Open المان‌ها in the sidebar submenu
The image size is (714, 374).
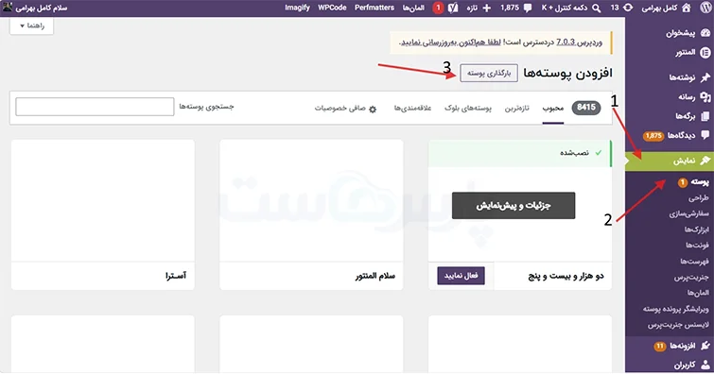[x=698, y=293]
